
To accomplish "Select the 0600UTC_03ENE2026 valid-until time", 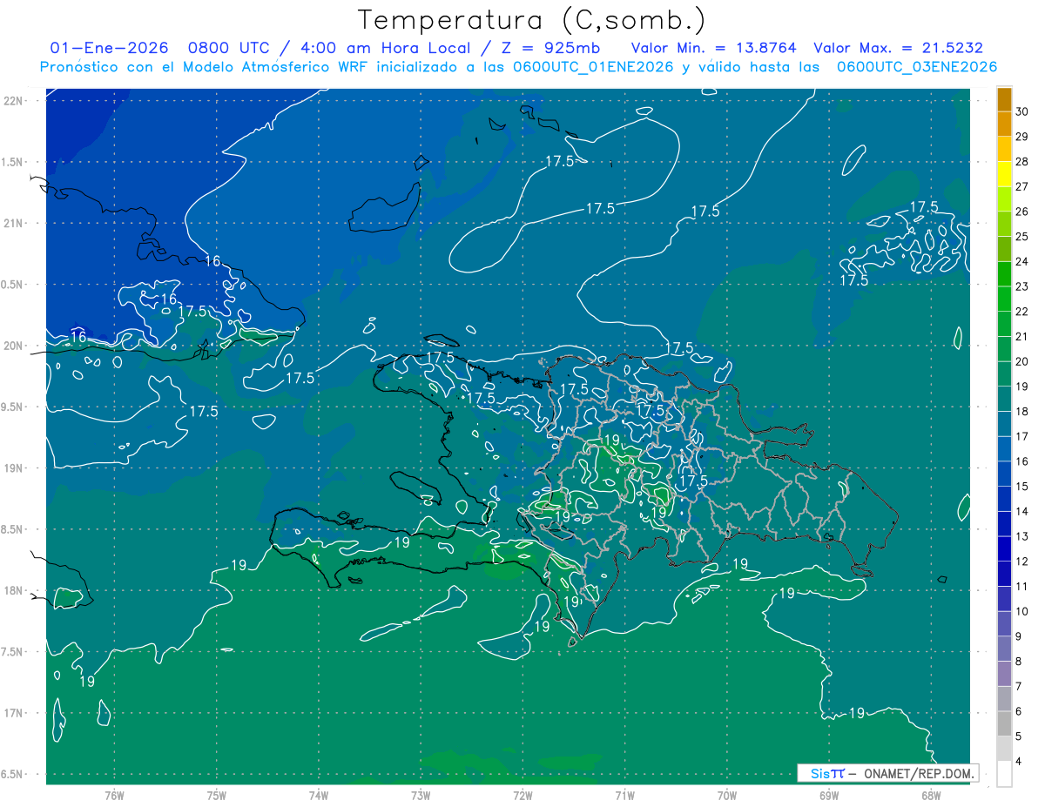I will click(917, 67).
